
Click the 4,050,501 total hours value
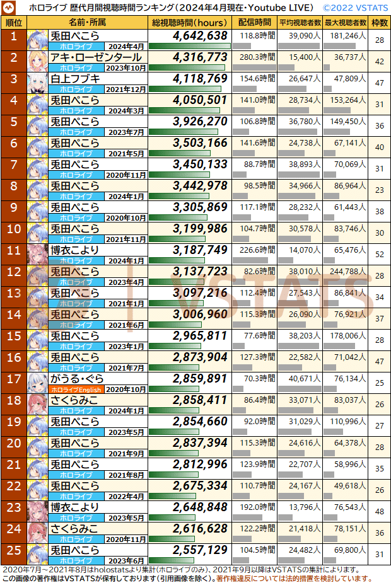(x=200, y=100)
